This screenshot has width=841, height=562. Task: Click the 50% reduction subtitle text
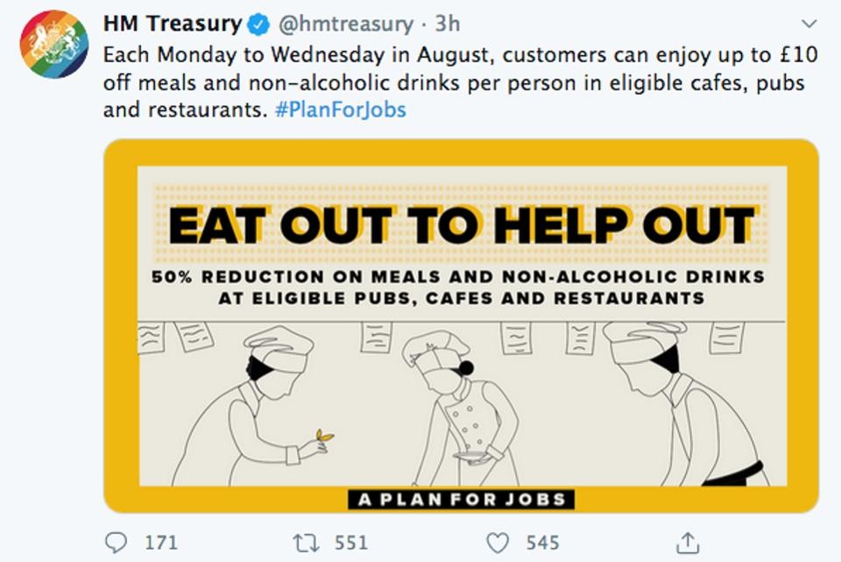tap(458, 288)
